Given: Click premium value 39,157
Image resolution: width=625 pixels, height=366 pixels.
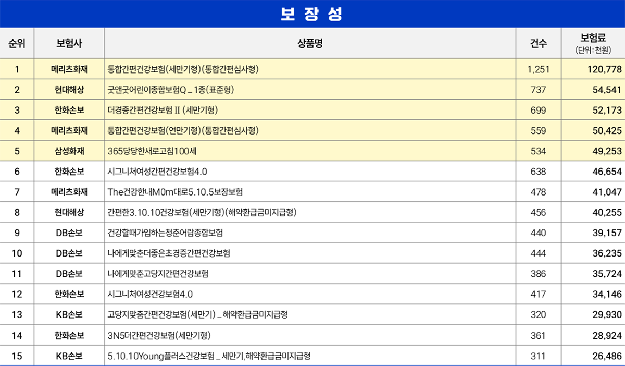Looking at the screenshot, I should click(x=607, y=233).
